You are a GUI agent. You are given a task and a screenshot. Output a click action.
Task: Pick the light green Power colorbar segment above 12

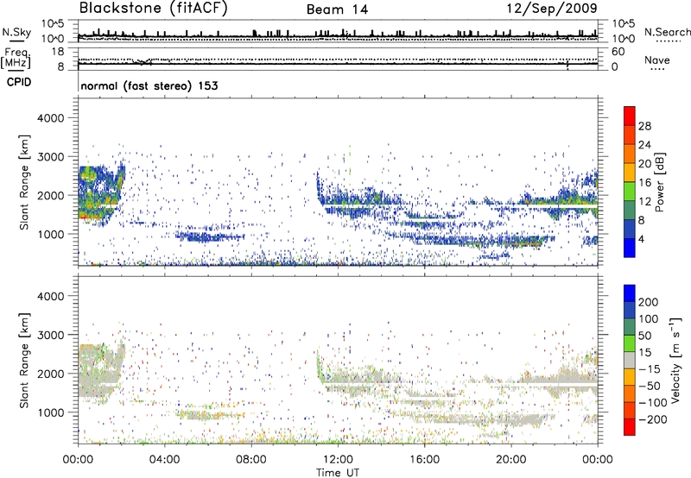[x=630, y=191]
